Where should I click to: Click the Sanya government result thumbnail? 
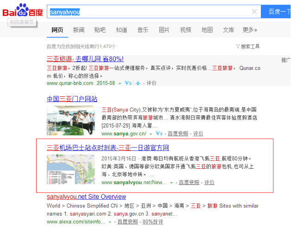click(x=71, y=121)
